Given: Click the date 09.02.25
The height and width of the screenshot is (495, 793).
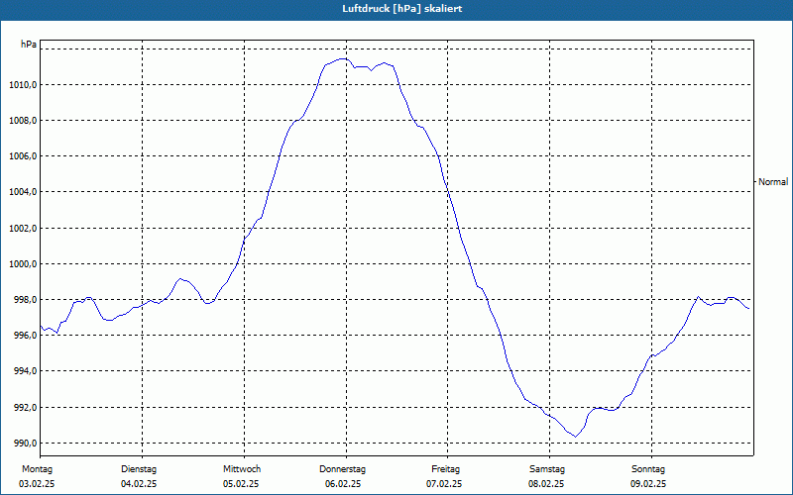Looking at the screenshot, I should pyautogui.click(x=648, y=484).
